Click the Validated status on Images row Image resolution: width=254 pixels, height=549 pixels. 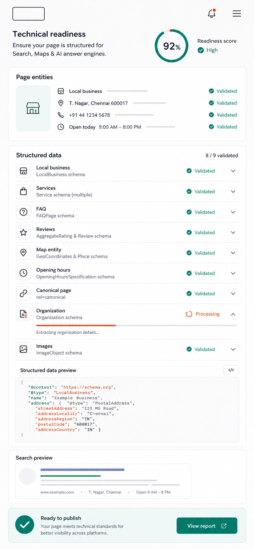pos(201,349)
